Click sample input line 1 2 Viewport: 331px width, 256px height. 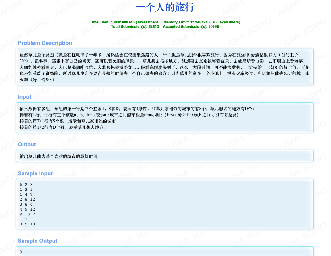pos(23,219)
